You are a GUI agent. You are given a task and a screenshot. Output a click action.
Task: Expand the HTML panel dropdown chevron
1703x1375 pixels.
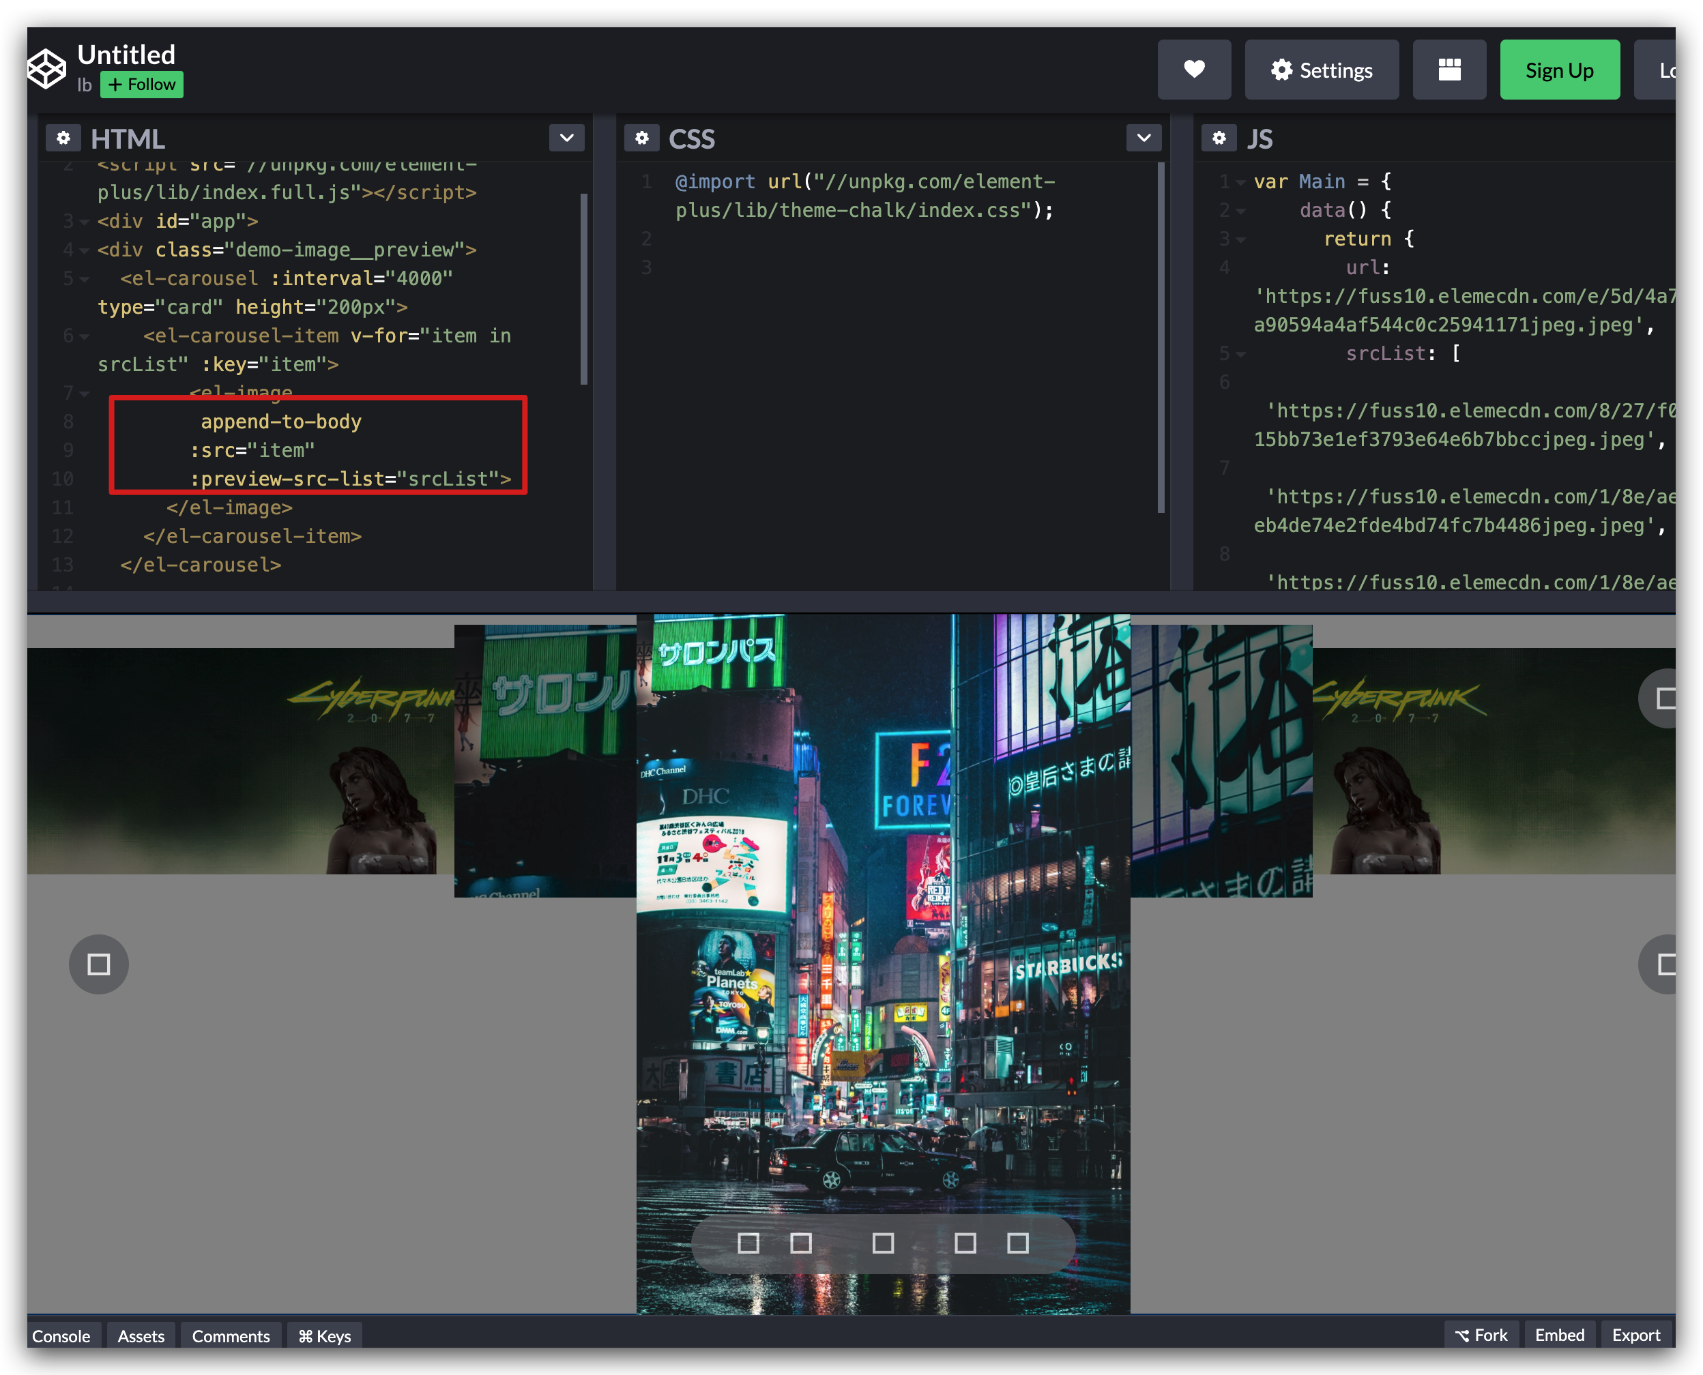click(x=566, y=138)
